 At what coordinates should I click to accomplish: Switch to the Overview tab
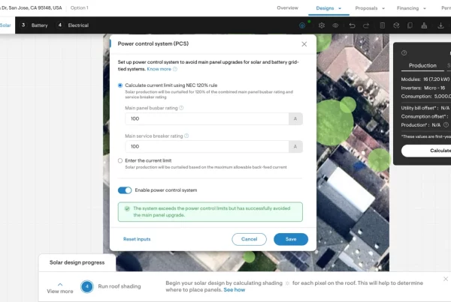coord(287,7)
